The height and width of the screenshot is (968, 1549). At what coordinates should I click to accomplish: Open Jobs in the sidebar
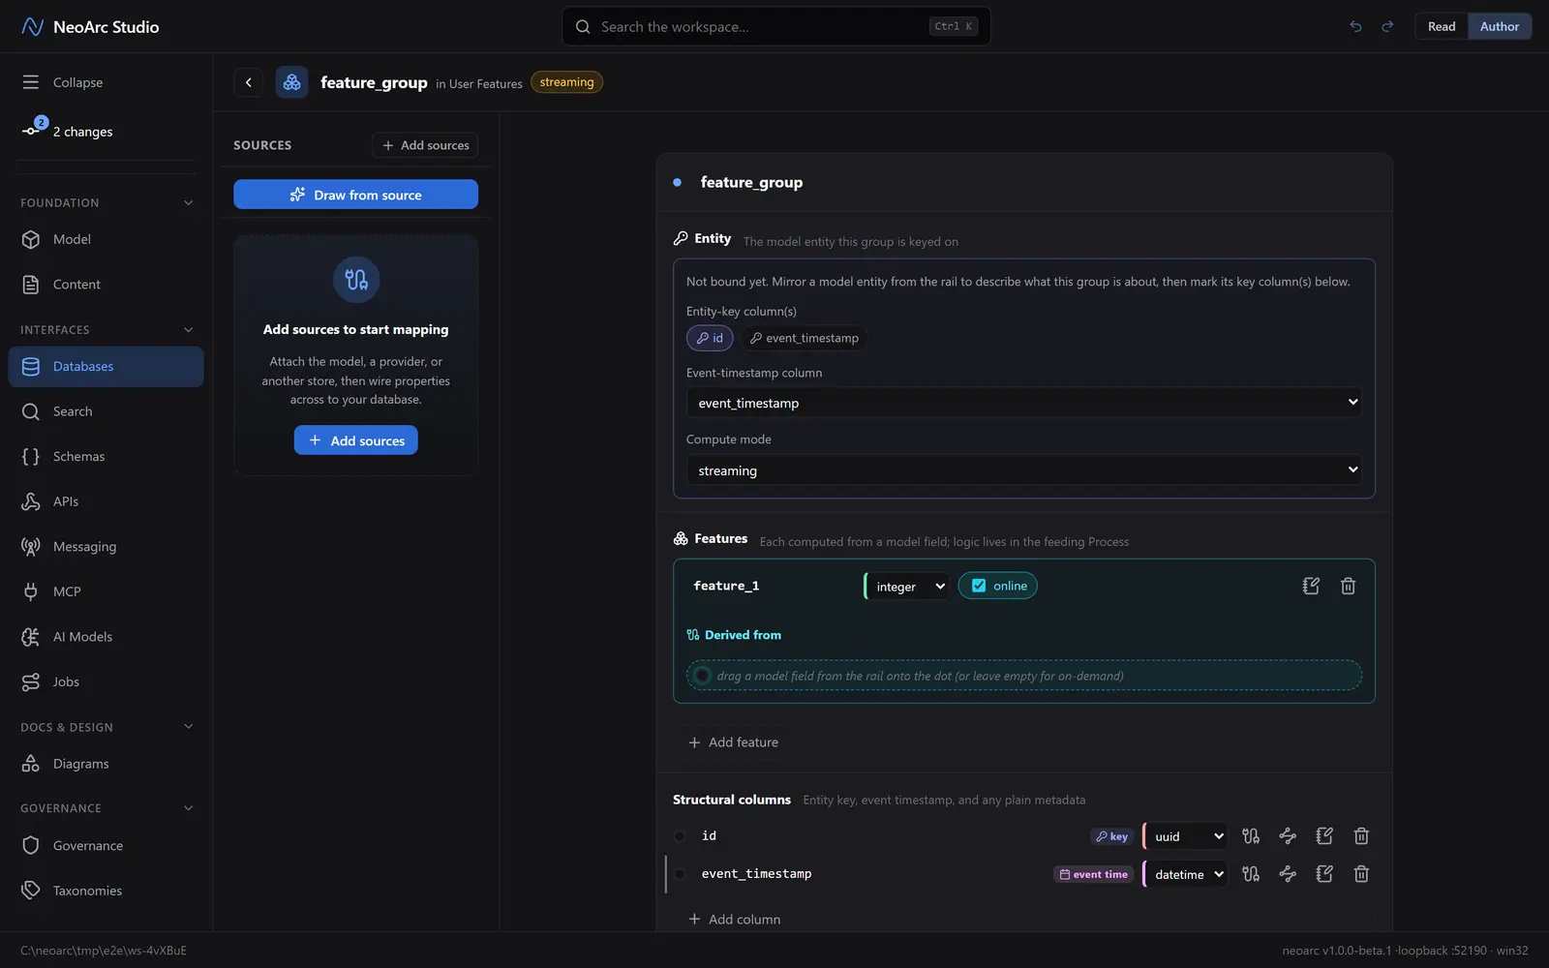[106, 681]
